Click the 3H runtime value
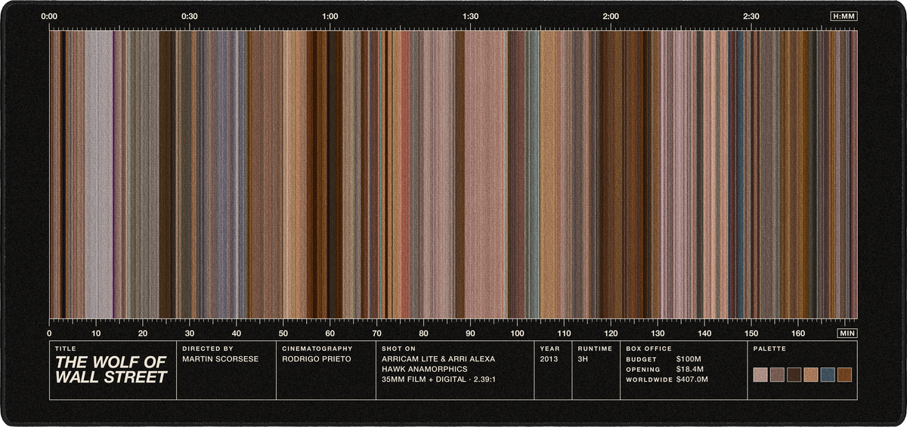The width and height of the screenshot is (907, 427). [584, 359]
